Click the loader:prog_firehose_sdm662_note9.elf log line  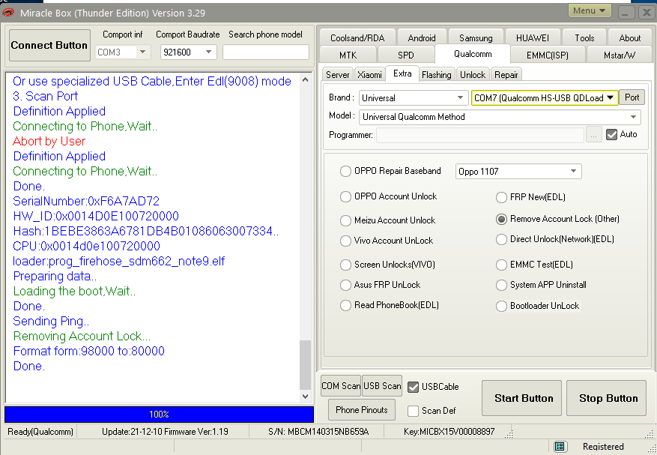pos(119,262)
